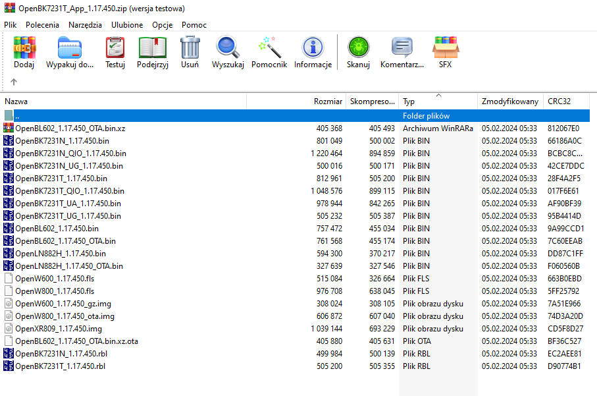Select file OpenBL602_1.17.450_OTA.bin
Image resolution: width=597 pixels, height=396 pixels.
(x=65, y=241)
